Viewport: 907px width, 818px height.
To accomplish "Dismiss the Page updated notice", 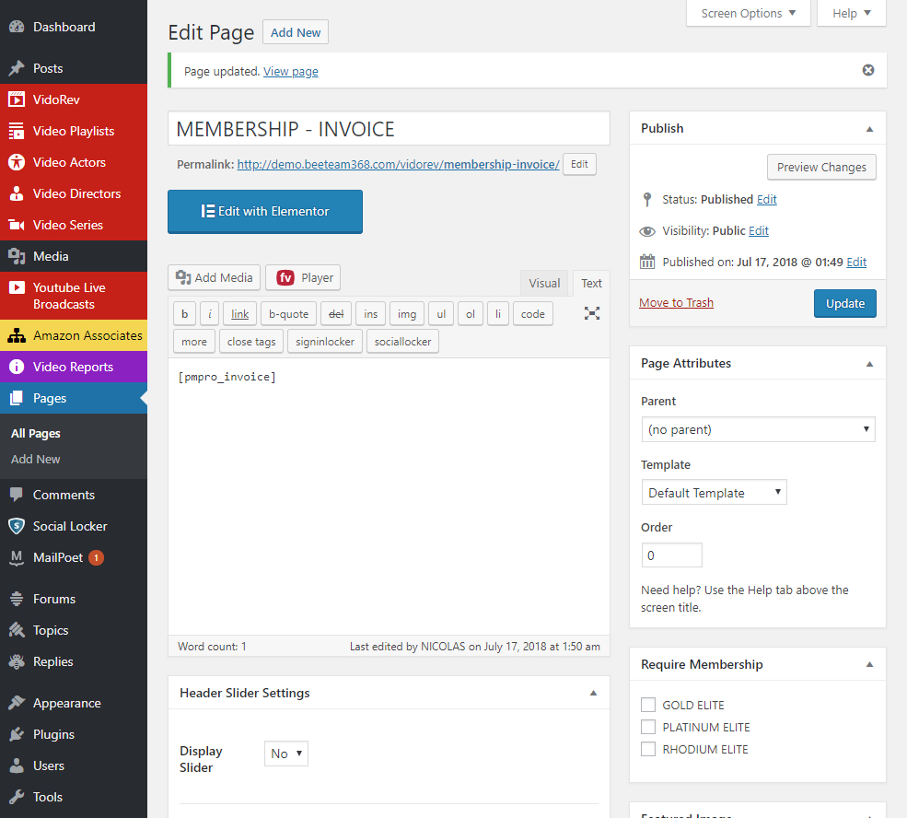I will pyautogui.click(x=867, y=70).
